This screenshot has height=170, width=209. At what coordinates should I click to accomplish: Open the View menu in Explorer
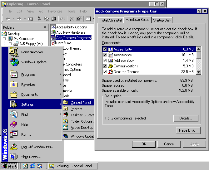click(31, 11)
